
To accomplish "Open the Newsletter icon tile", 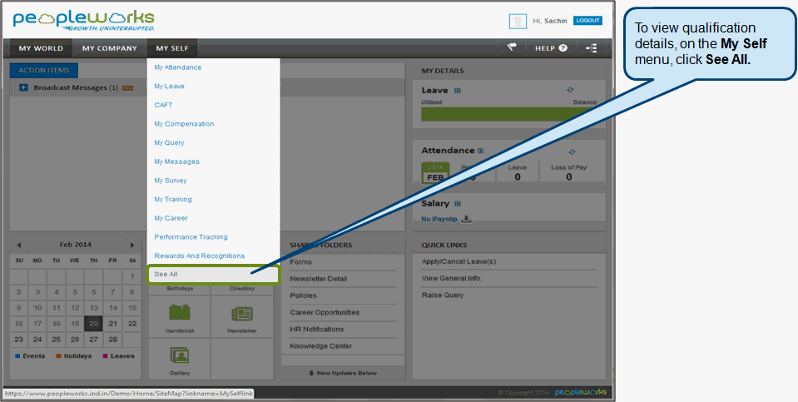I will point(242,318).
